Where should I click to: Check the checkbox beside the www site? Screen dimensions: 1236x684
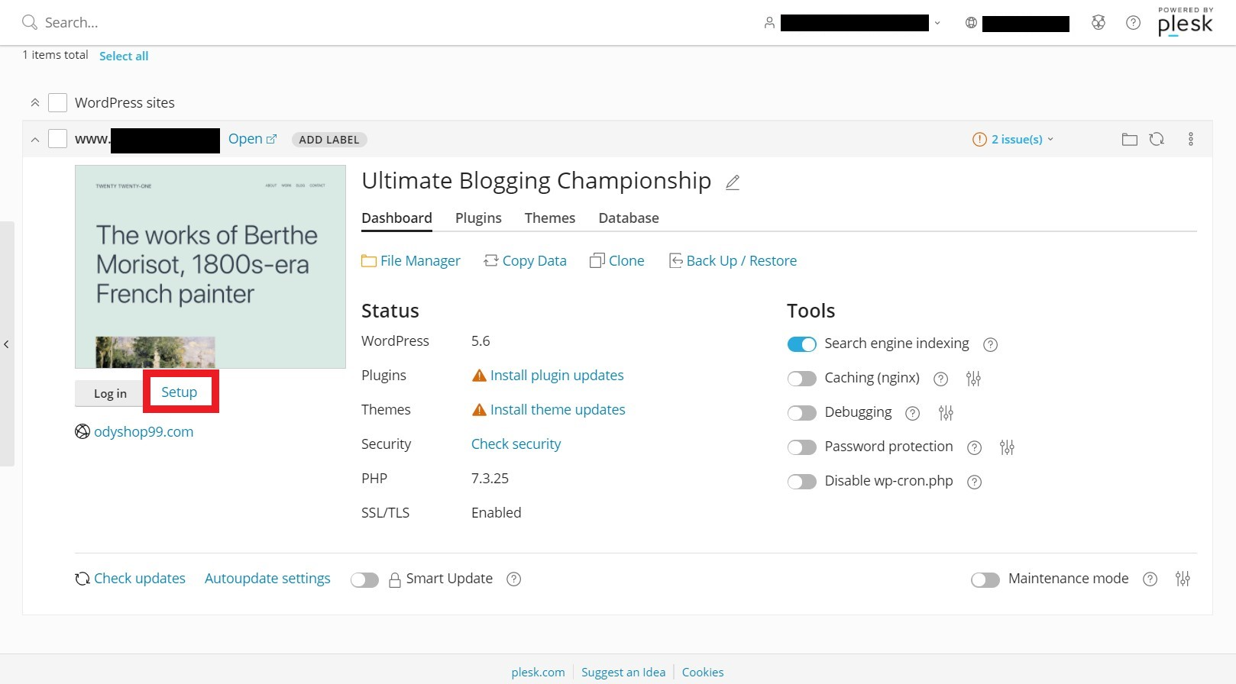tap(57, 139)
